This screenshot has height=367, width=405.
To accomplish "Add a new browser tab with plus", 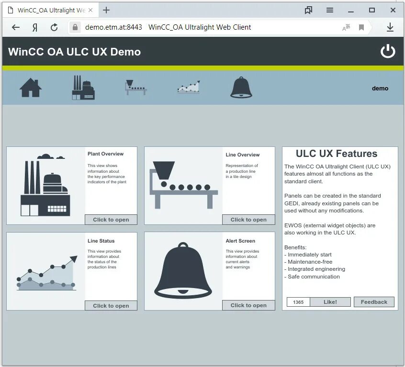I will point(106,10).
